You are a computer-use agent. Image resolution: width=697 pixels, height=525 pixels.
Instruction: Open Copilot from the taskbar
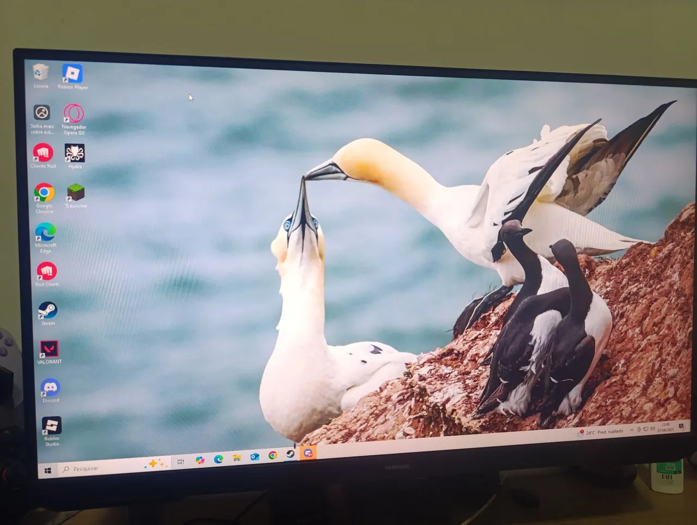click(201, 460)
